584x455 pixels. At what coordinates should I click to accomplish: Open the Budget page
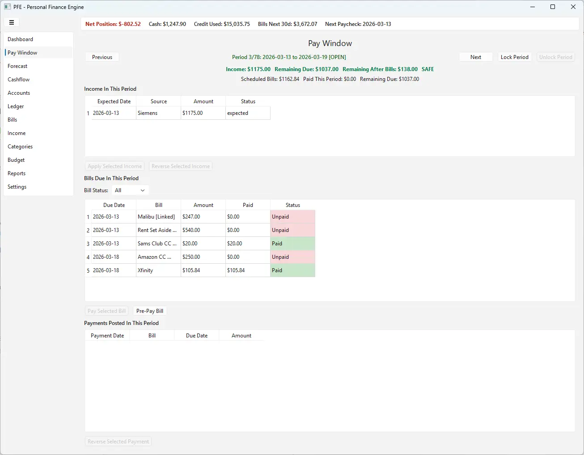coord(38,160)
